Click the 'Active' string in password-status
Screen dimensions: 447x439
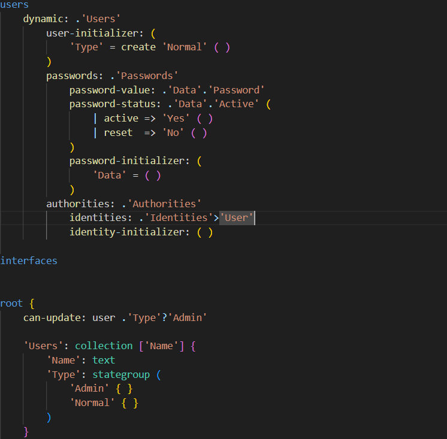pyautogui.click(x=239, y=104)
